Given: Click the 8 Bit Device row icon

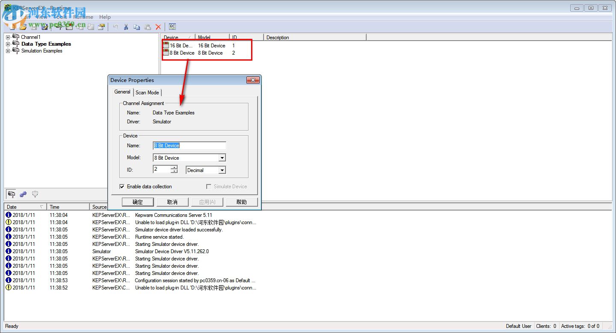Looking at the screenshot, I should (166, 53).
